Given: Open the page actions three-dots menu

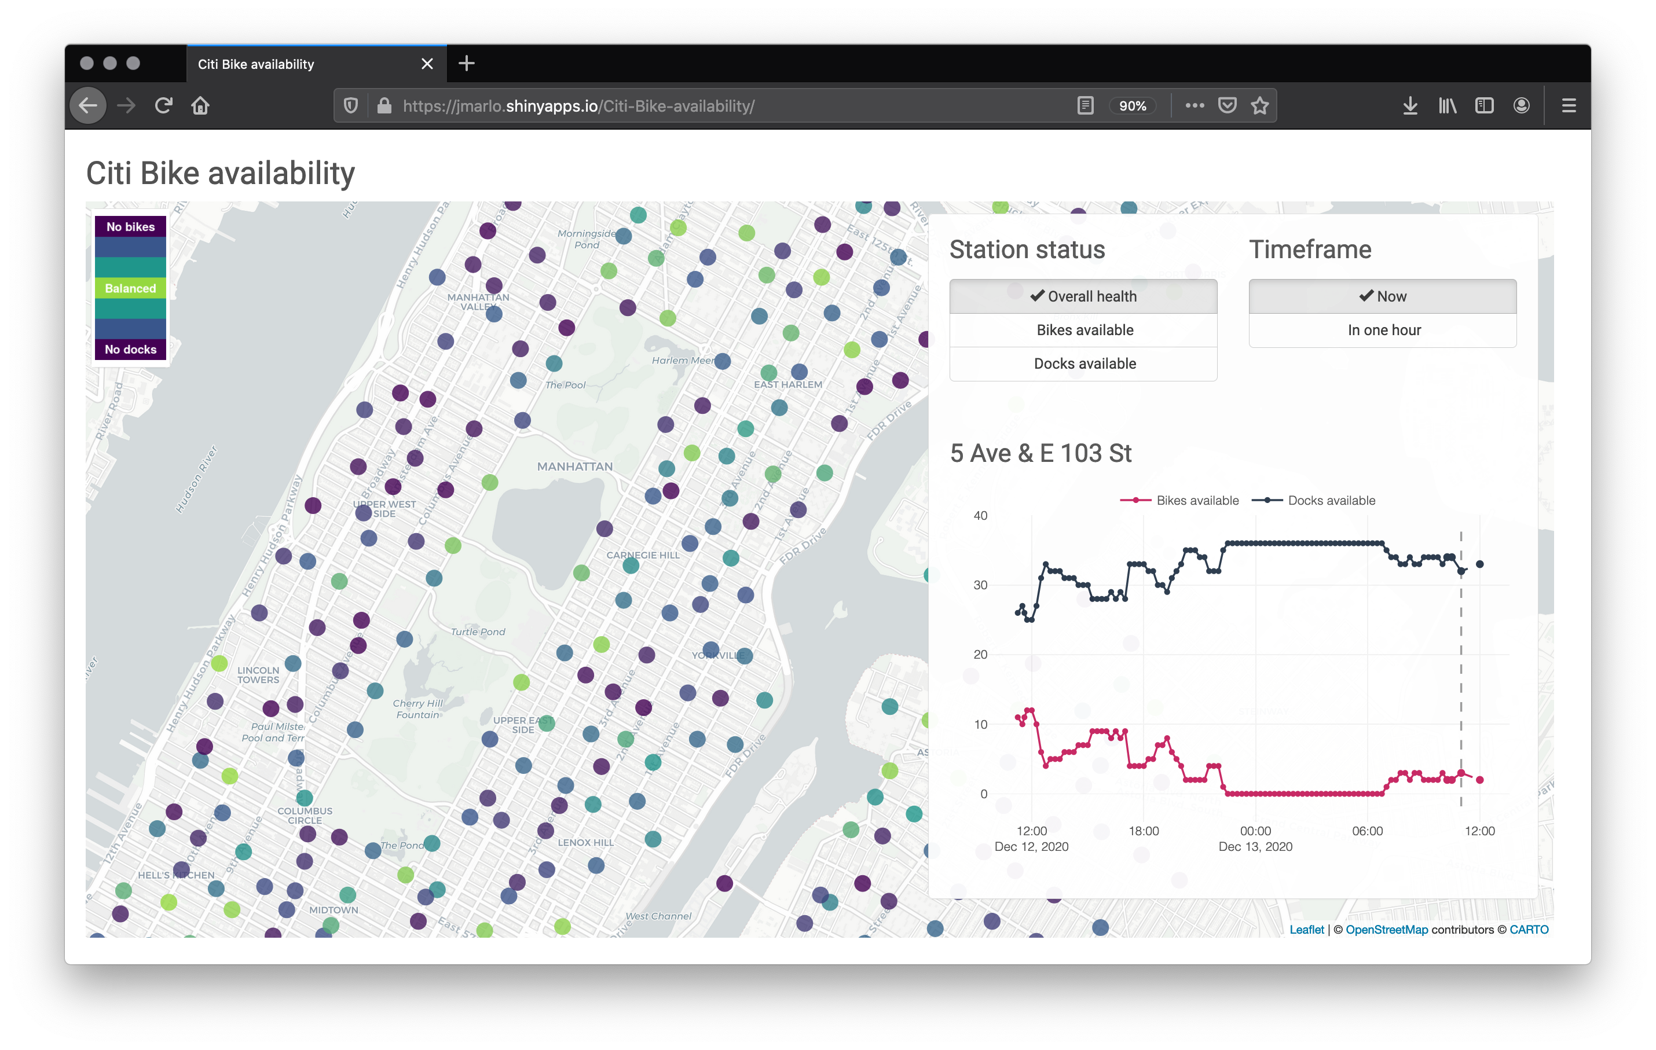Looking at the screenshot, I should (1195, 106).
